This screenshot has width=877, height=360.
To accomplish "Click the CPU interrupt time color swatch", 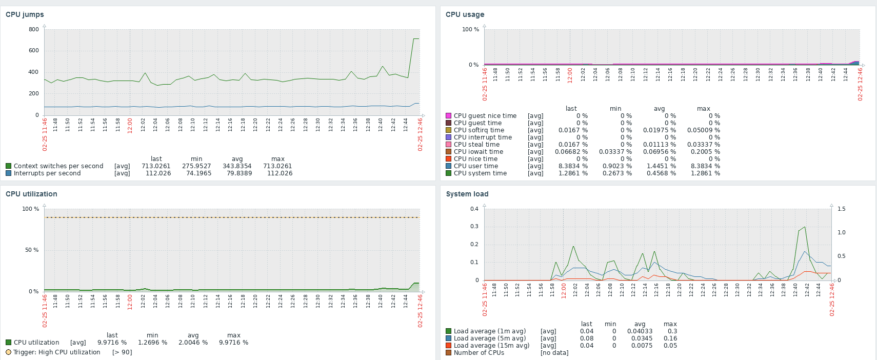I will [449, 137].
